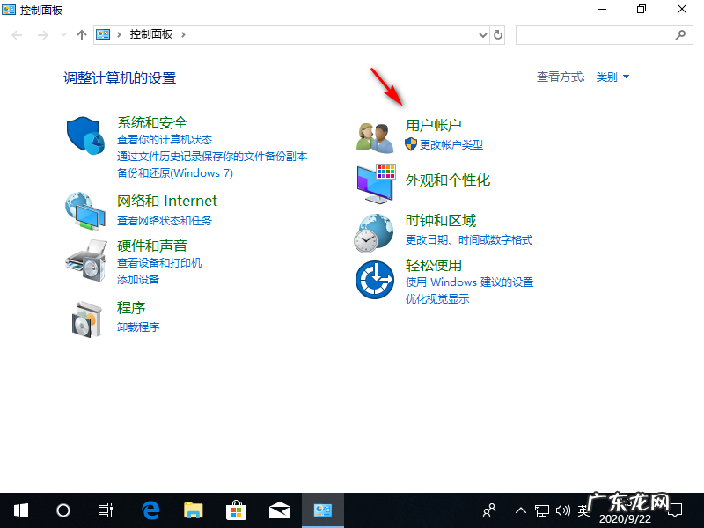Image resolution: width=704 pixels, height=528 pixels.
Task: Launch Microsoft Edge from the taskbar
Action: 150,510
